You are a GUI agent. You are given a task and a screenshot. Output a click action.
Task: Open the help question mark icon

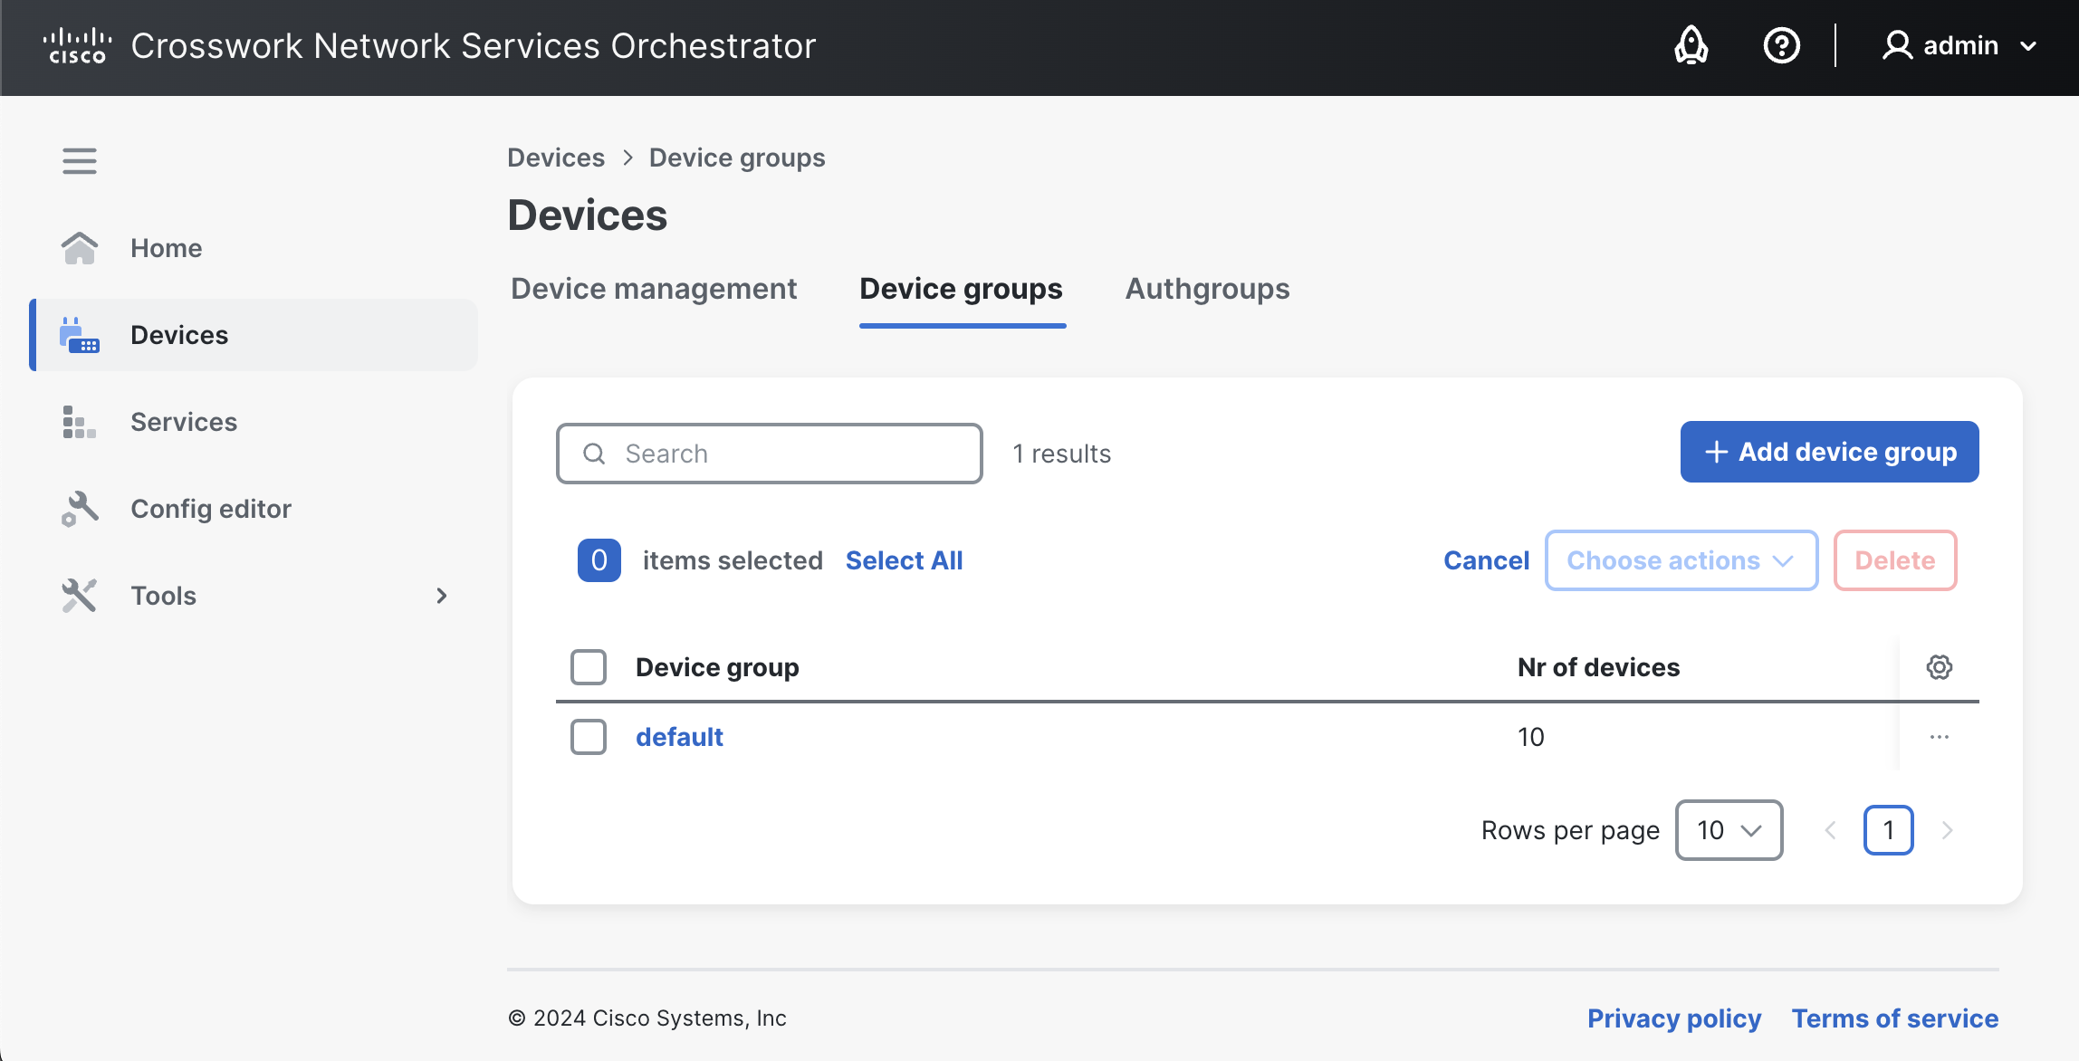tap(1781, 45)
